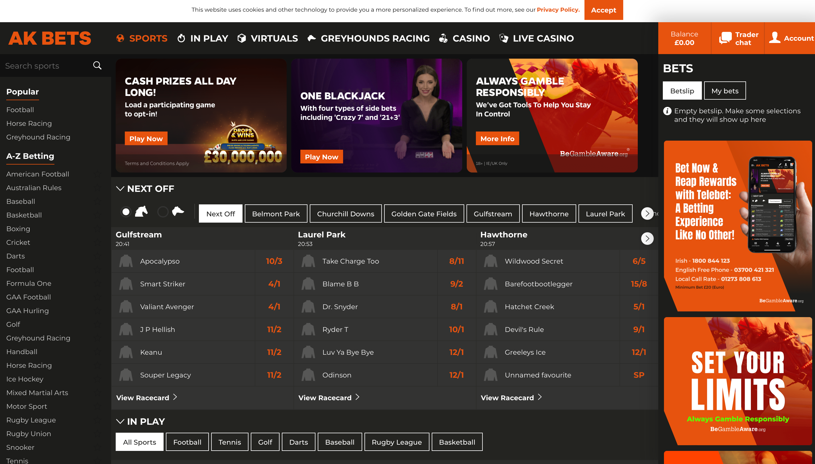Open Laurel Park View Racecard chevron
The width and height of the screenshot is (815, 464).
(x=358, y=397)
